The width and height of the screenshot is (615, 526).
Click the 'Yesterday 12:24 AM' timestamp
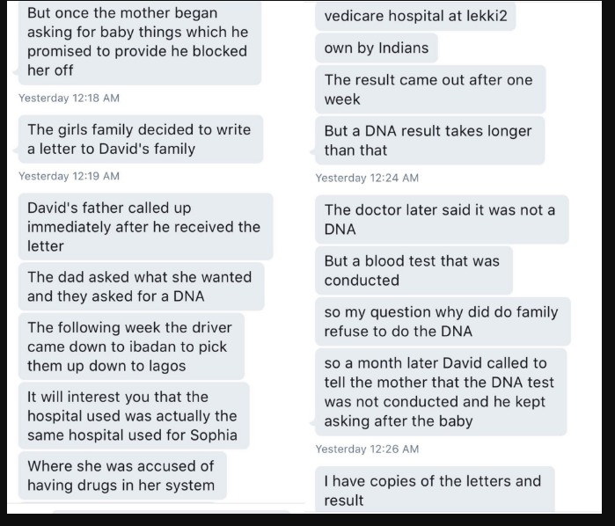coord(367,178)
